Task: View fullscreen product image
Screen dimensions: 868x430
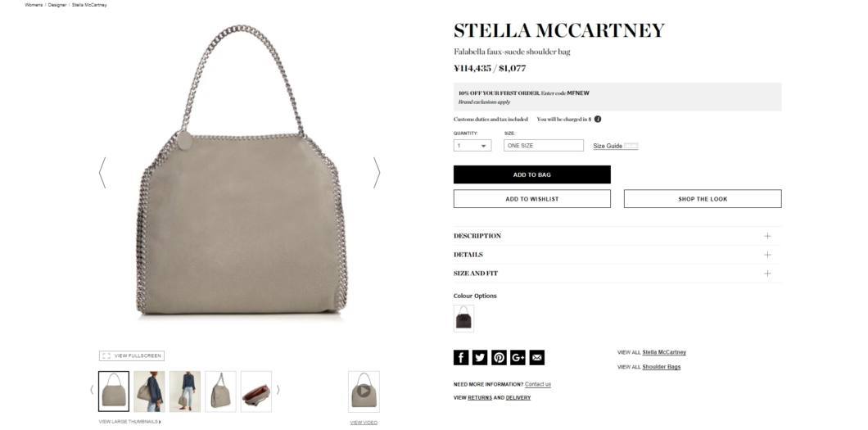Action: point(132,355)
